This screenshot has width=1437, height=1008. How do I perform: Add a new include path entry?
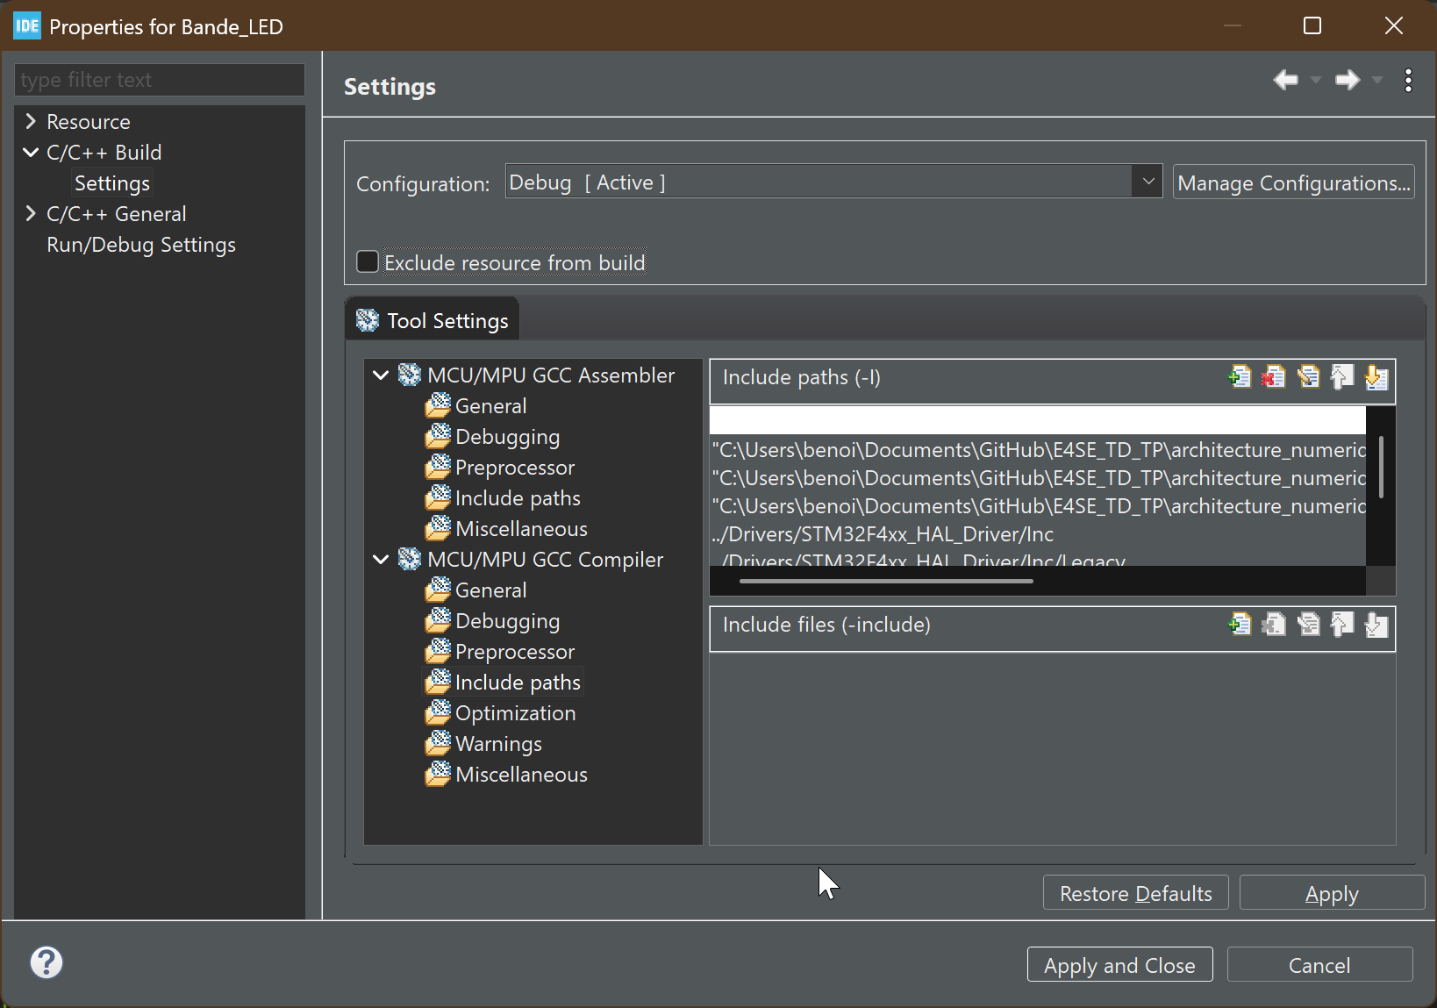tap(1240, 377)
